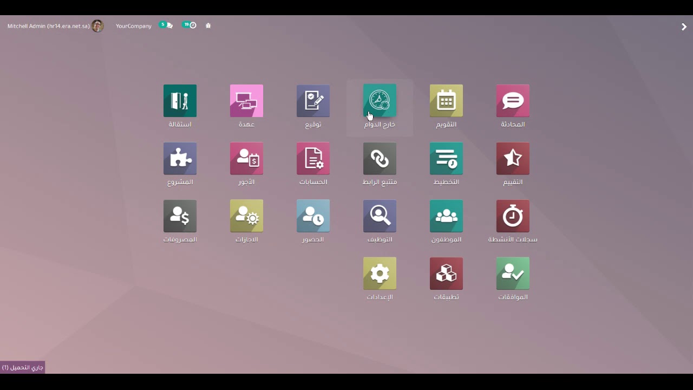Viewport: 693px width, 390px height.
Task: Open the المشروع (Project) puzzle icon
Action: [x=180, y=158]
